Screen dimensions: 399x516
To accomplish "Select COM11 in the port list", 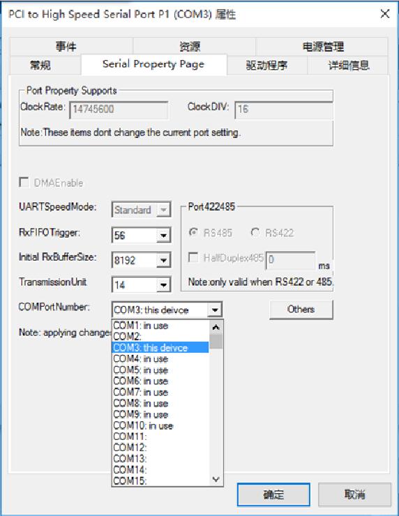I will (160, 437).
